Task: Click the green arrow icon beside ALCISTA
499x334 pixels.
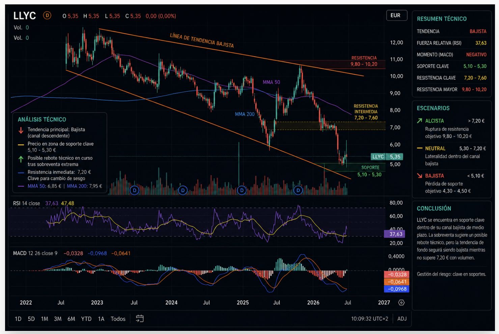Action: 420,121
